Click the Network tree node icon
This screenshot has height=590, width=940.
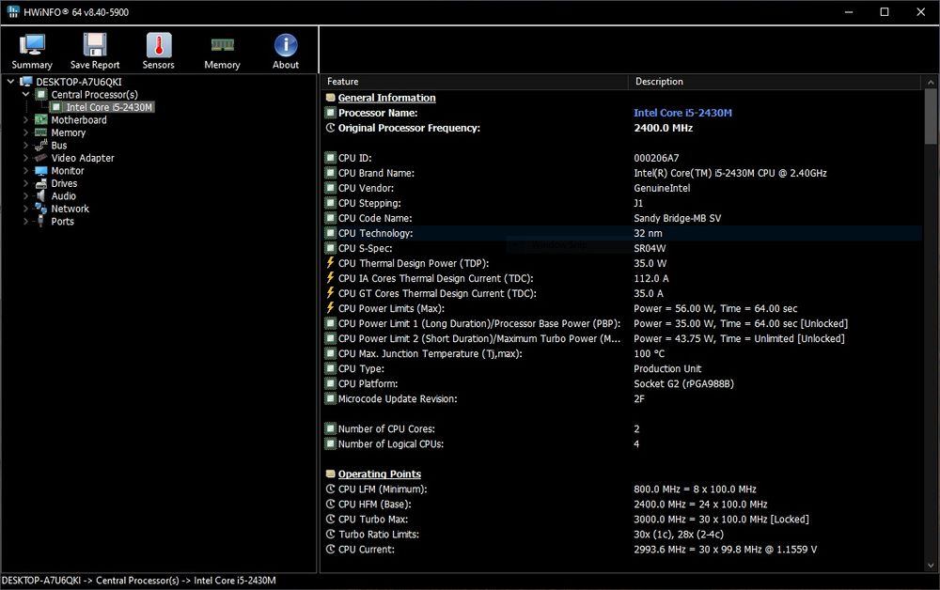pyautogui.click(x=40, y=209)
